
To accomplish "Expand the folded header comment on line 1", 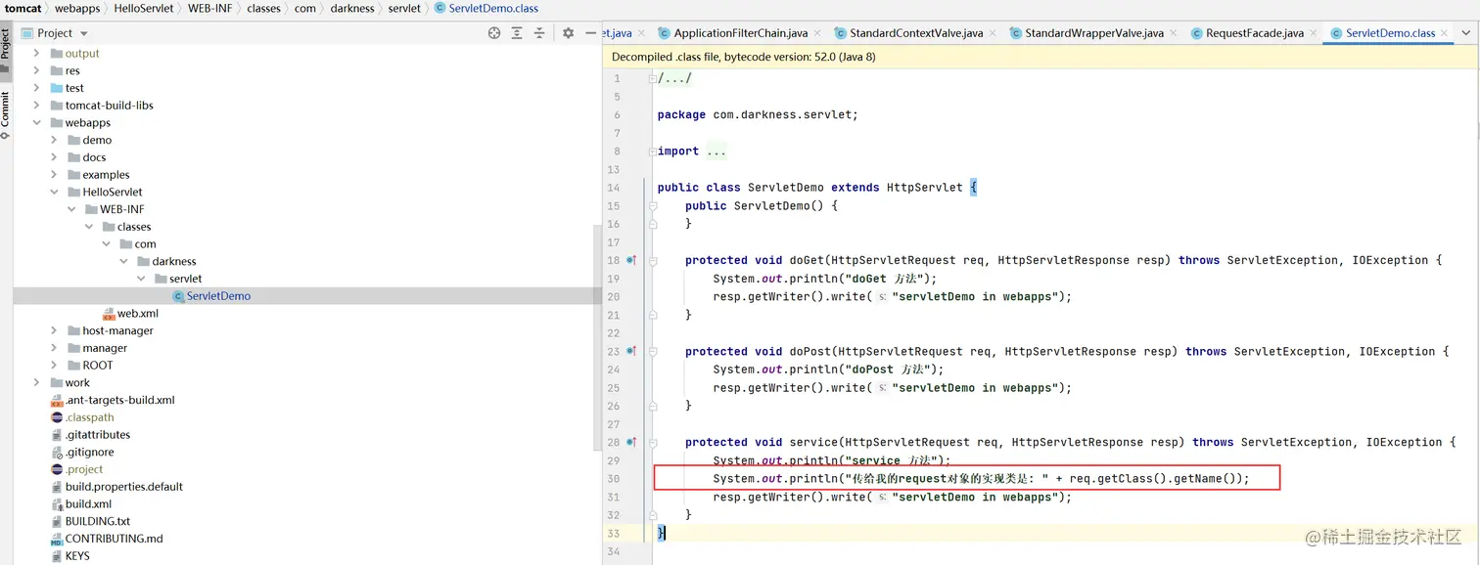I will pyautogui.click(x=652, y=78).
